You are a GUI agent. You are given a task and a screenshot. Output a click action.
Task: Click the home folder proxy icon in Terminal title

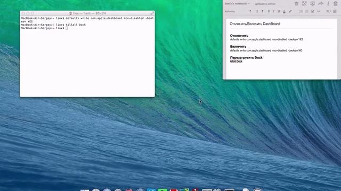pyautogui.click(x=70, y=13)
